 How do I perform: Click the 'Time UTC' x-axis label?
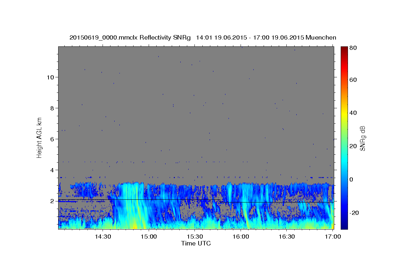196,243
